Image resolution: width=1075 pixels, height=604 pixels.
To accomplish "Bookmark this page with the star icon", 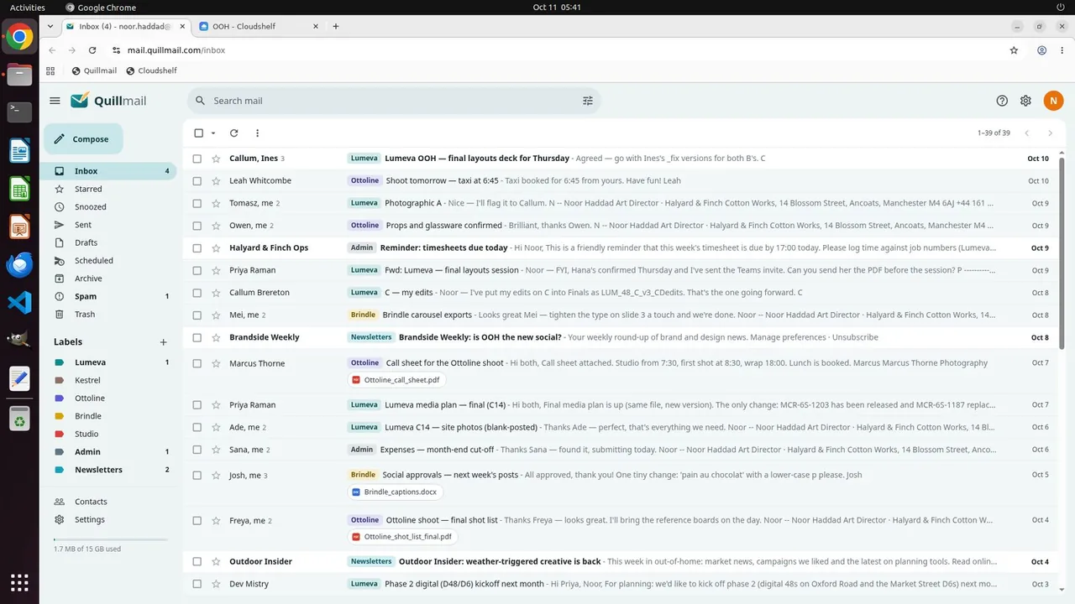I will coord(1014,50).
